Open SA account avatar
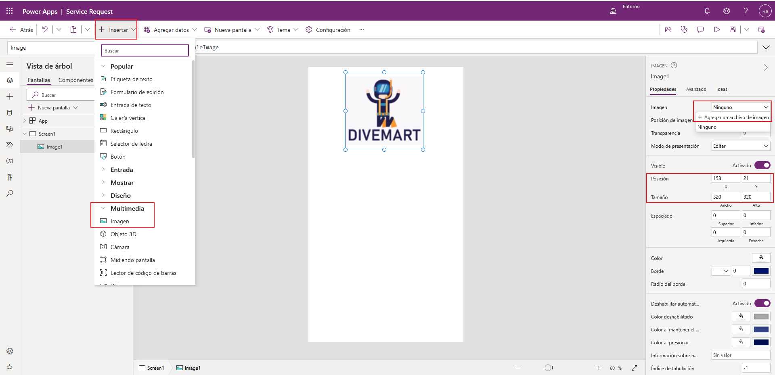This screenshot has width=775, height=375. (x=765, y=11)
